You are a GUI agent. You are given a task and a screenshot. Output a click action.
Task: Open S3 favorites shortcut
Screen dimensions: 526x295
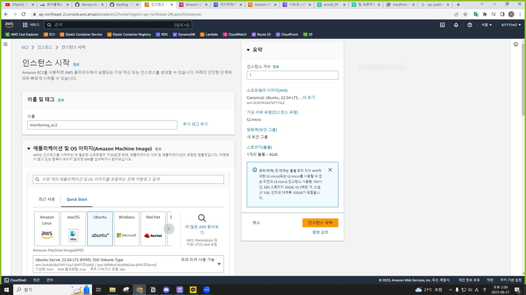pyautogui.click(x=308, y=34)
